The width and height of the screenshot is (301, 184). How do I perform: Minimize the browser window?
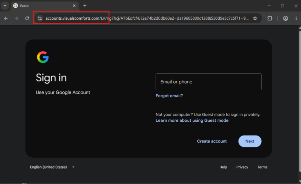[269, 6]
